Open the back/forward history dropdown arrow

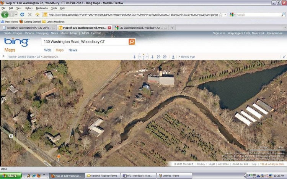pos(16,15)
